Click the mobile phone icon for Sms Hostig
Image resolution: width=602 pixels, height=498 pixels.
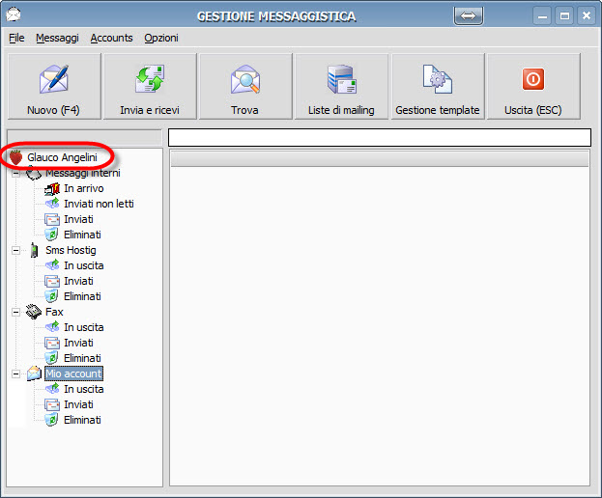34,250
